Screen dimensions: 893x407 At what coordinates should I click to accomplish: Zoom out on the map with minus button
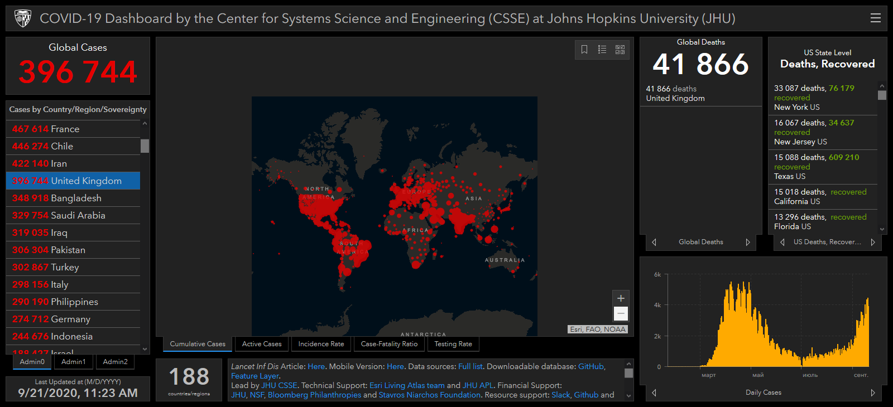click(x=621, y=313)
